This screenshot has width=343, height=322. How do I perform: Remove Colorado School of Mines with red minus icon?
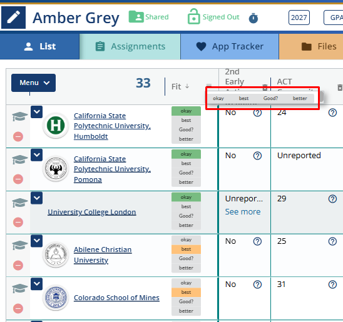click(x=18, y=308)
